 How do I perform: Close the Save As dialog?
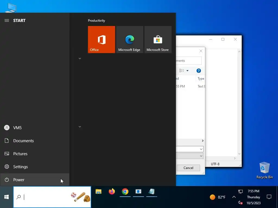click(x=201, y=51)
